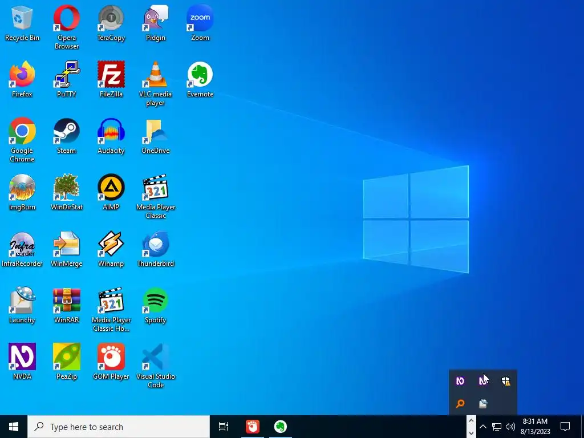Open the network status tray icon
584x438 pixels.
[497, 427]
